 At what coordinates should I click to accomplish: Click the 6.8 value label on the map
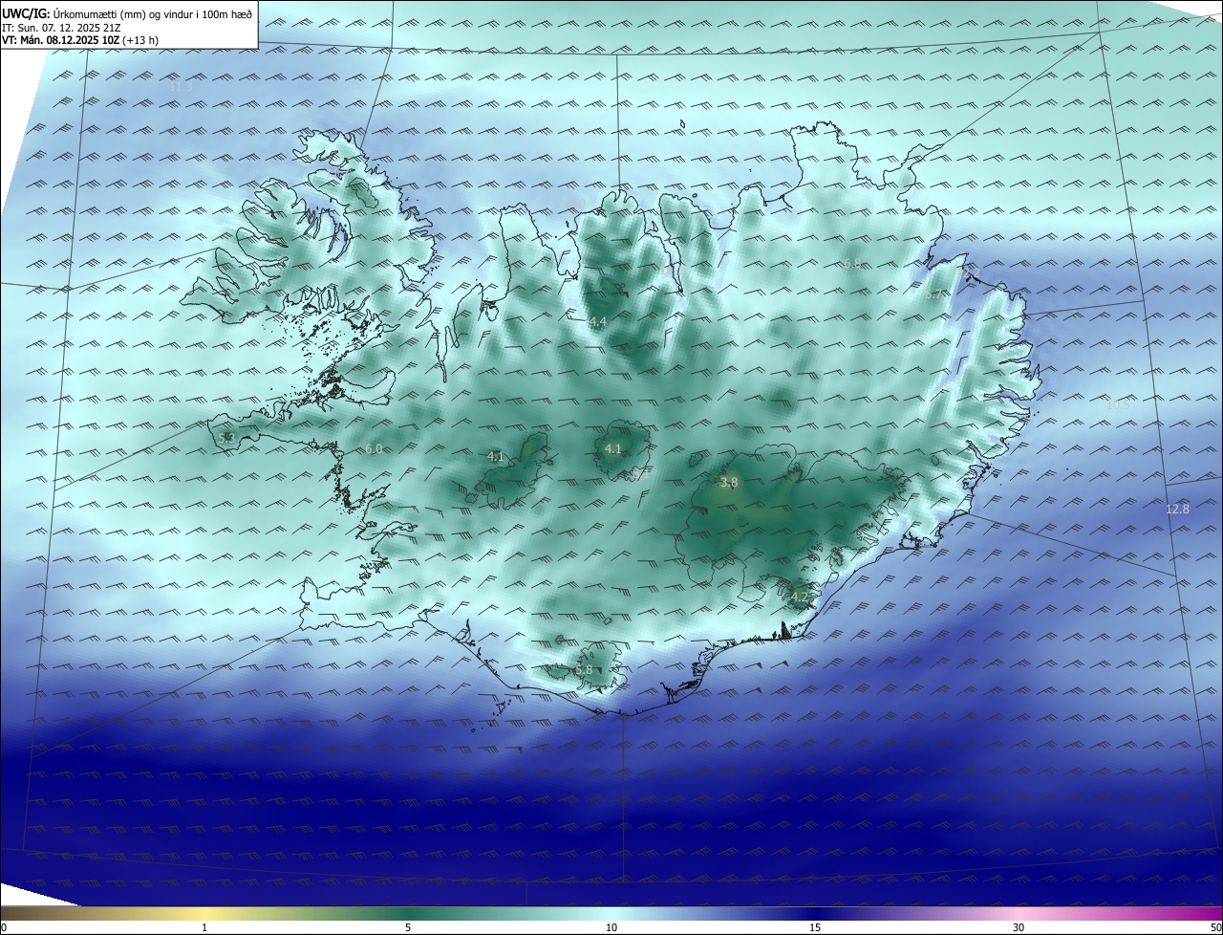(x=852, y=263)
